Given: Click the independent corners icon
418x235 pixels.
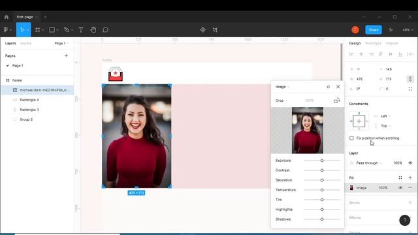Looking at the screenshot, I should [x=410, y=89].
